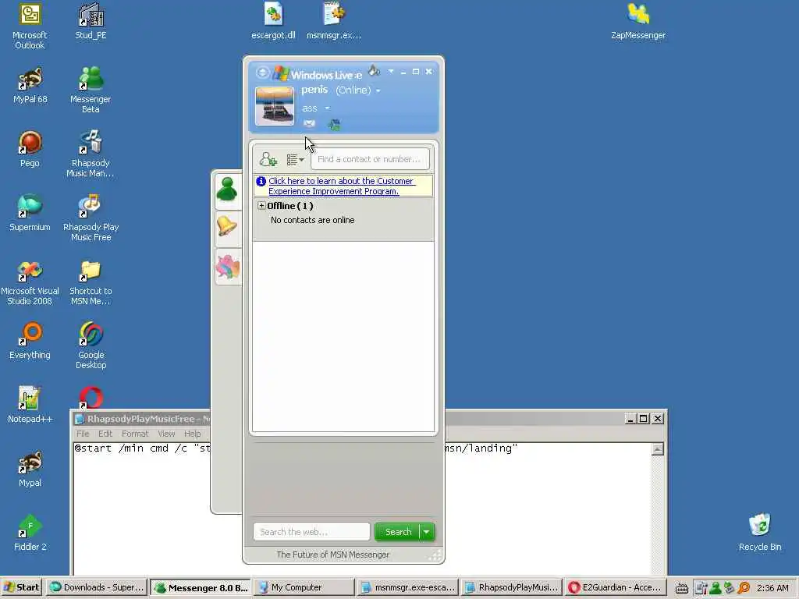
Task: Click the green Messenger buddy icon in system tray
Action: [716, 588]
